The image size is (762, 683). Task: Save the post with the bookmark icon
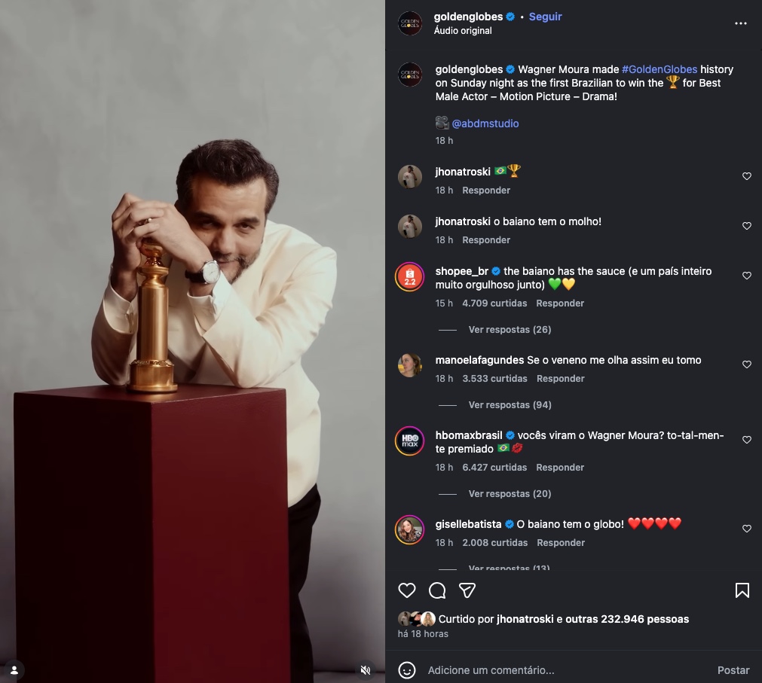point(742,590)
